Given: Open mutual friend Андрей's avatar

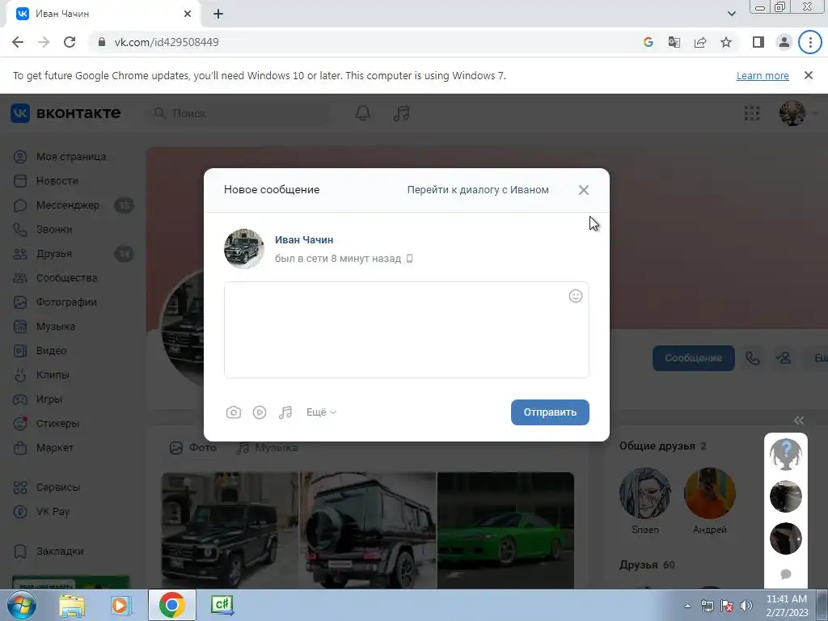Looking at the screenshot, I should coord(710,493).
